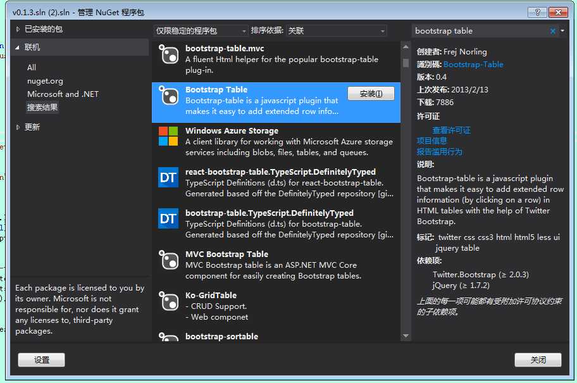This screenshot has width=577, height=383.
Task: Click the MVC Bootstrap Table package icon
Action: pos(168,260)
